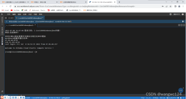
Task: Open the 视图 (View) menu
Action: (x=19, y=14)
